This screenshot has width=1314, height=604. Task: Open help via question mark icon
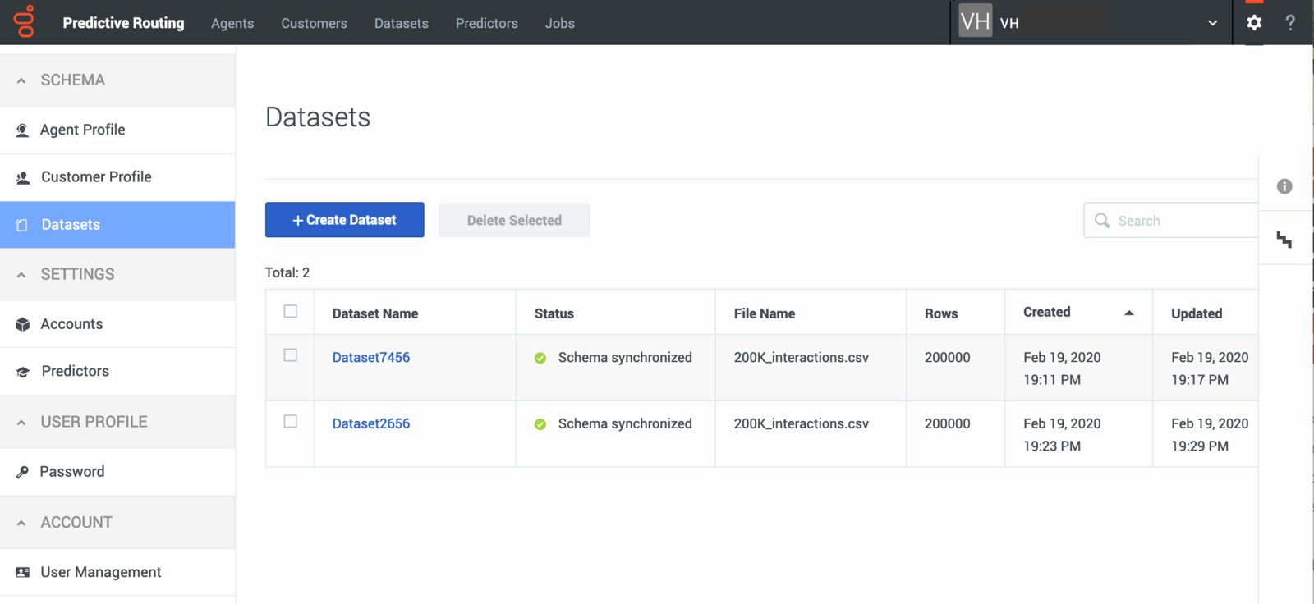[x=1290, y=23]
